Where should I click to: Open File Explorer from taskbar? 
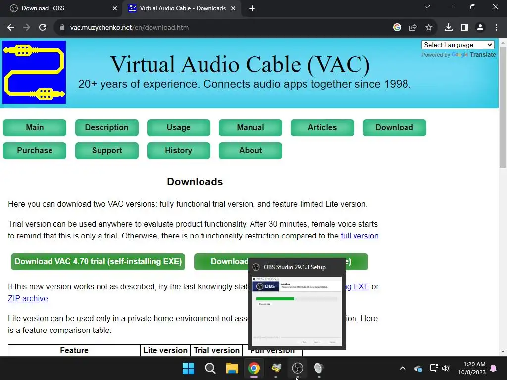click(232, 368)
